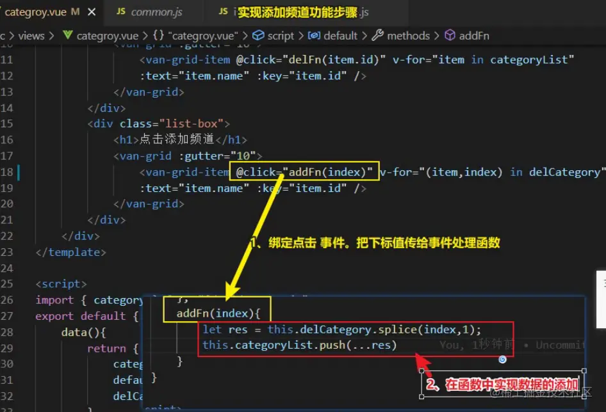Viewport: 606px width, 412px height.
Task: Click :text="item.name" on line 12
Action: pos(194,76)
